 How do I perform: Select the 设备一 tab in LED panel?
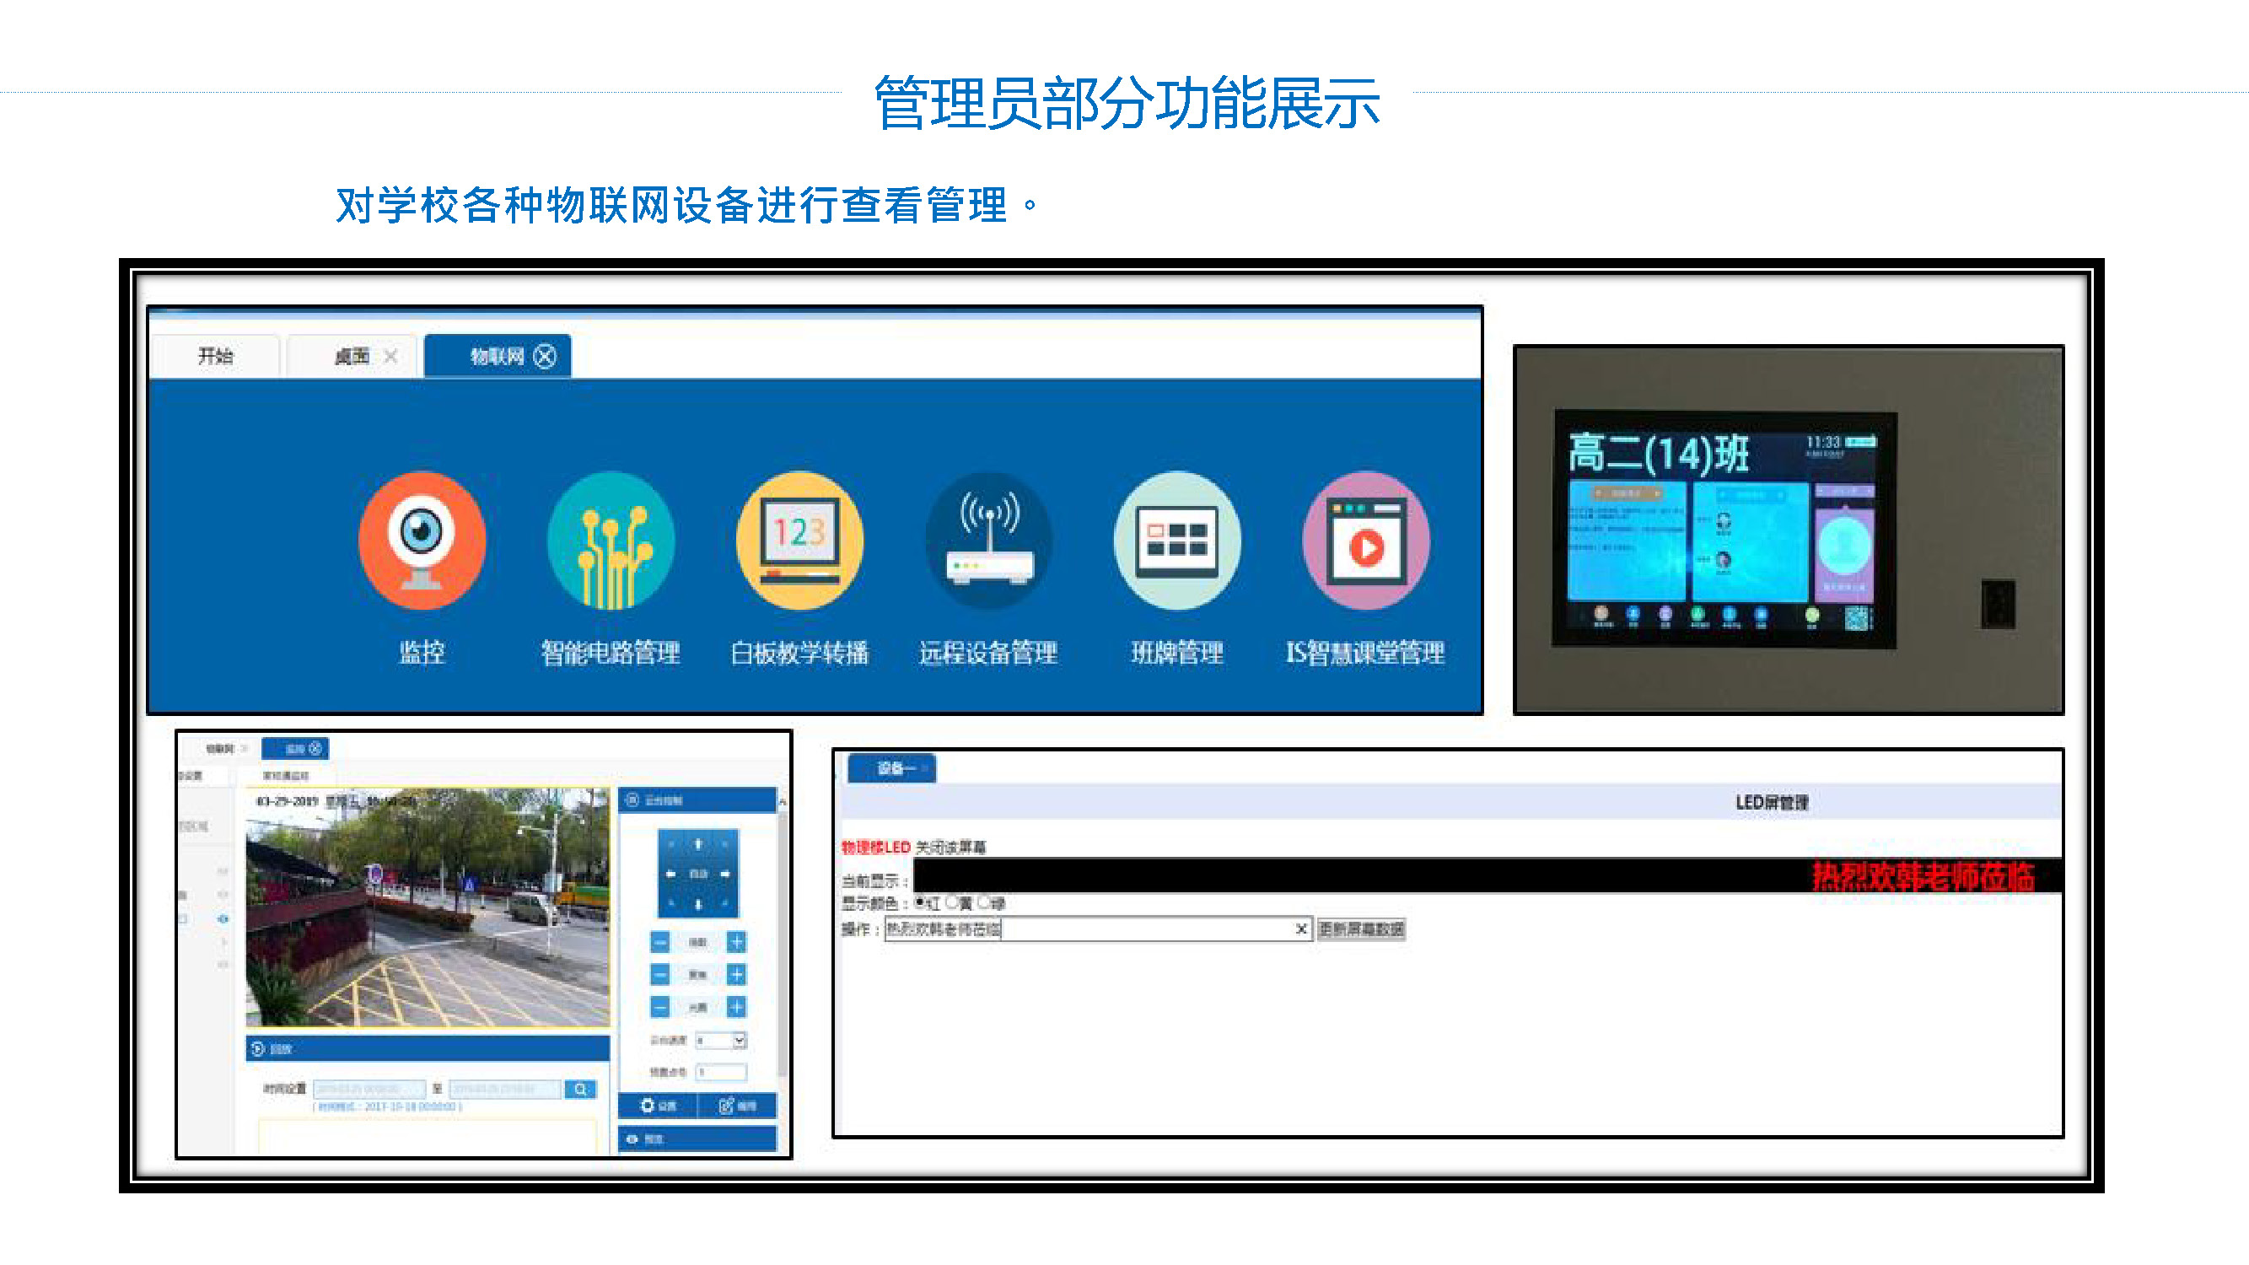pos(892,768)
